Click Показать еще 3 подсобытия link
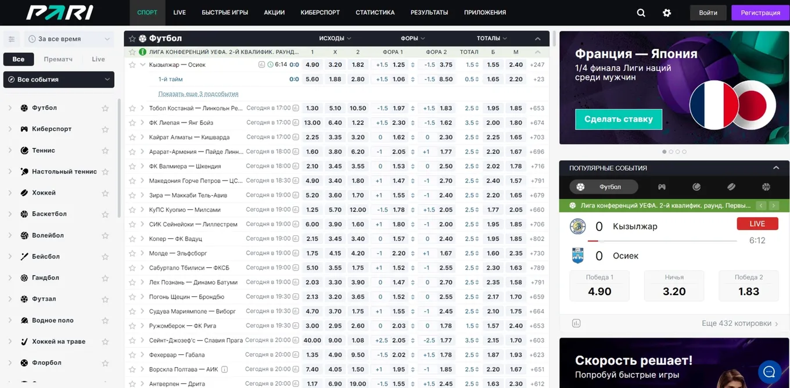Viewport: 790px width, 388px height. pos(198,94)
